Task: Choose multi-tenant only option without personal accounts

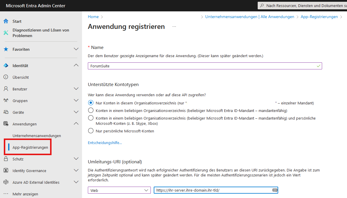Action: coord(91,111)
